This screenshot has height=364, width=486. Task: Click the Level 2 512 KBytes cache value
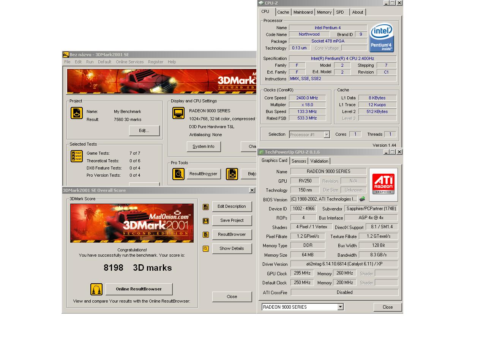pyautogui.click(x=377, y=111)
